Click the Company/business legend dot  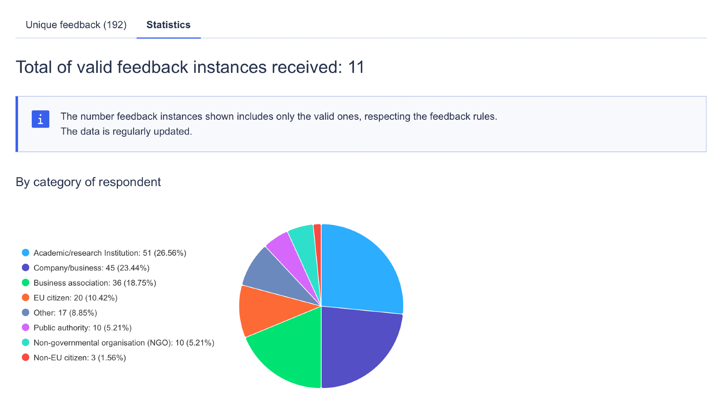[26, 268]
